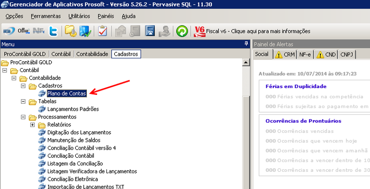Open the Painéis menu
Image resolution: width=370 pixels, height=189 pixels.
[x=106, y=16]
